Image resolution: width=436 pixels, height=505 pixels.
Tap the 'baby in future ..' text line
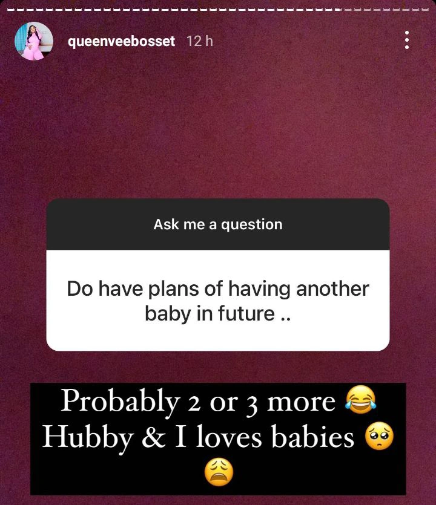(x=218, y=313)
